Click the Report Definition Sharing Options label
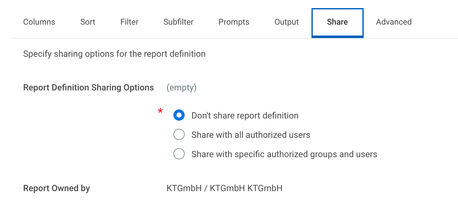Image resolution: width=458 pixels, height=217 pixels. 88,88
